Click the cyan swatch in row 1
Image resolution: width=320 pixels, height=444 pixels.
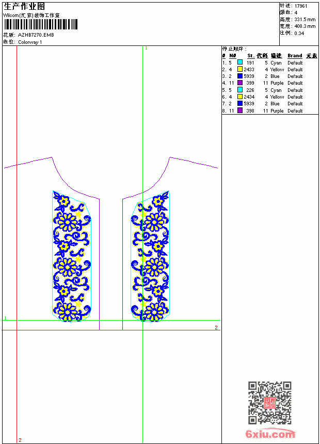240,62
